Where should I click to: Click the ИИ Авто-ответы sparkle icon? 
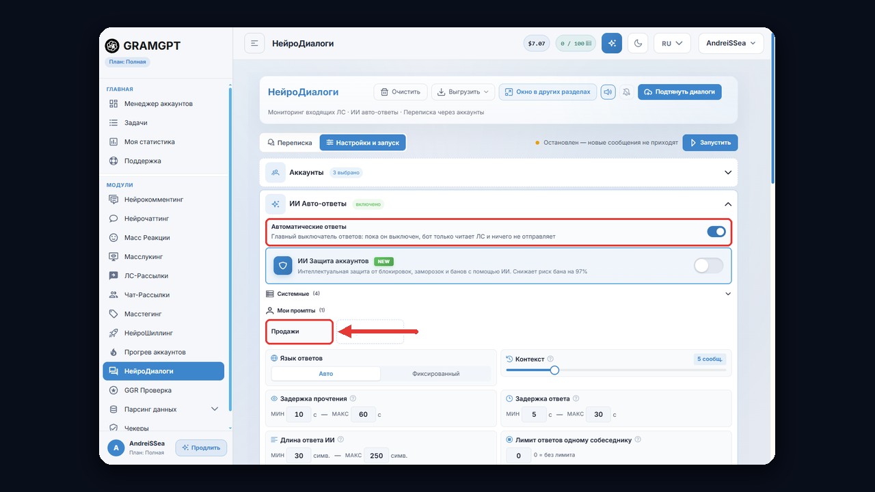(275, 204)
